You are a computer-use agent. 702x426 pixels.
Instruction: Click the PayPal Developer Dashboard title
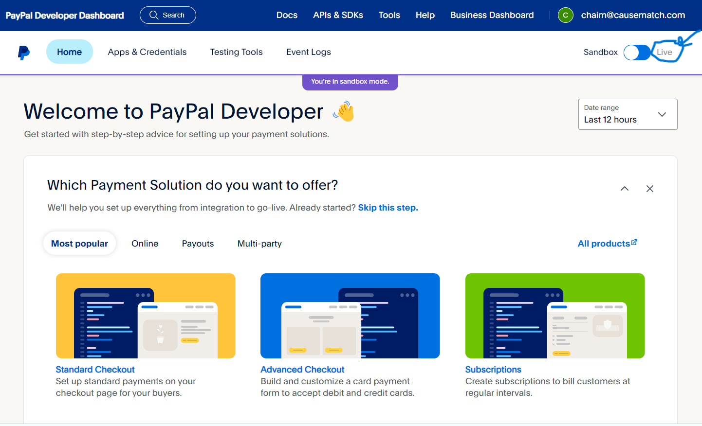click(65, 16)
